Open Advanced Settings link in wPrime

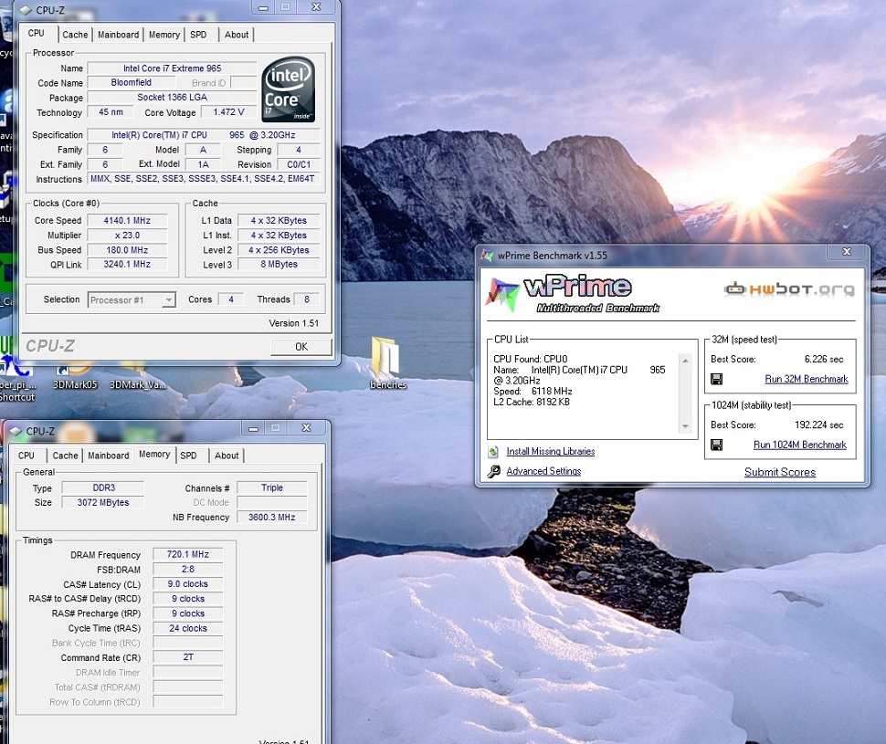(543, 471)
